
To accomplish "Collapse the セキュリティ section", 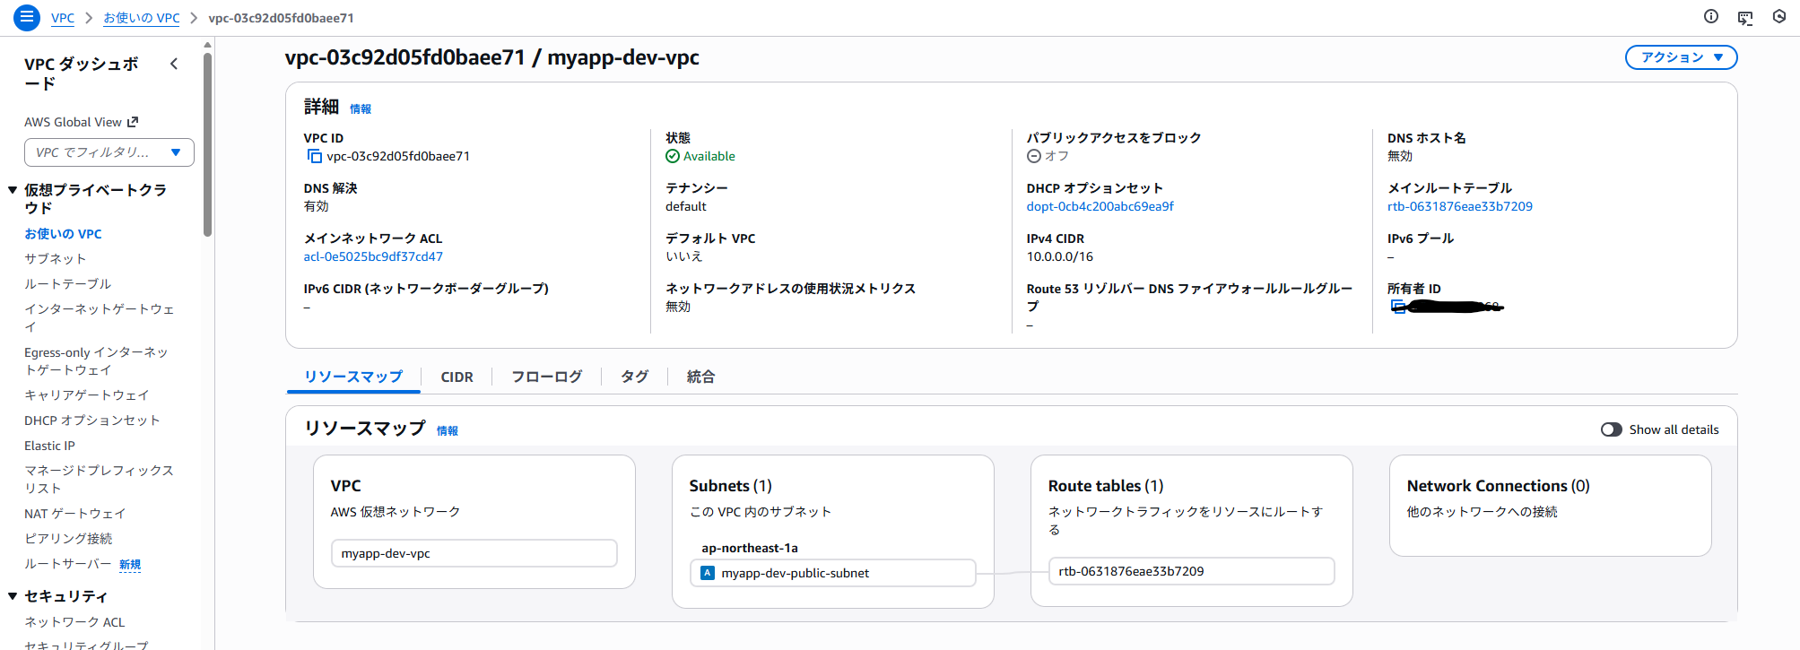I will tap(13, 596).
